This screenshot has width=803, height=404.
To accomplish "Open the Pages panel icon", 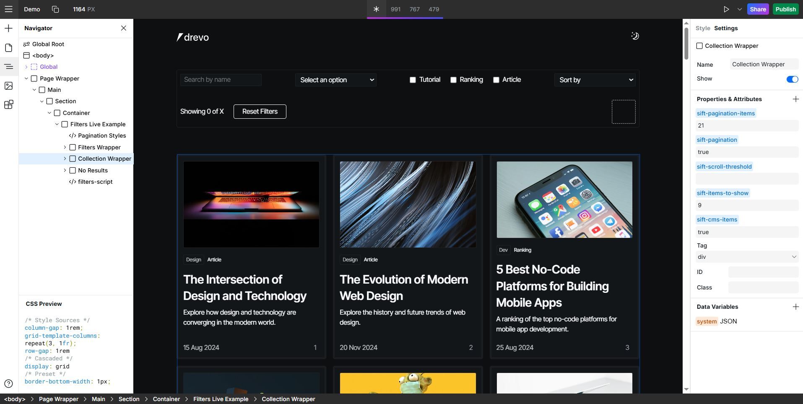I will (x=8, y=48).
